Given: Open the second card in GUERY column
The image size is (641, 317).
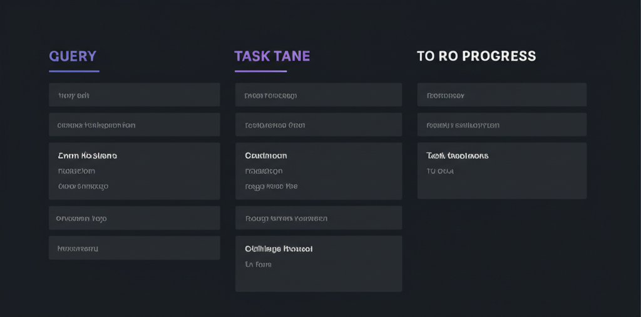Looking at the screenshot, I should 134,125.
